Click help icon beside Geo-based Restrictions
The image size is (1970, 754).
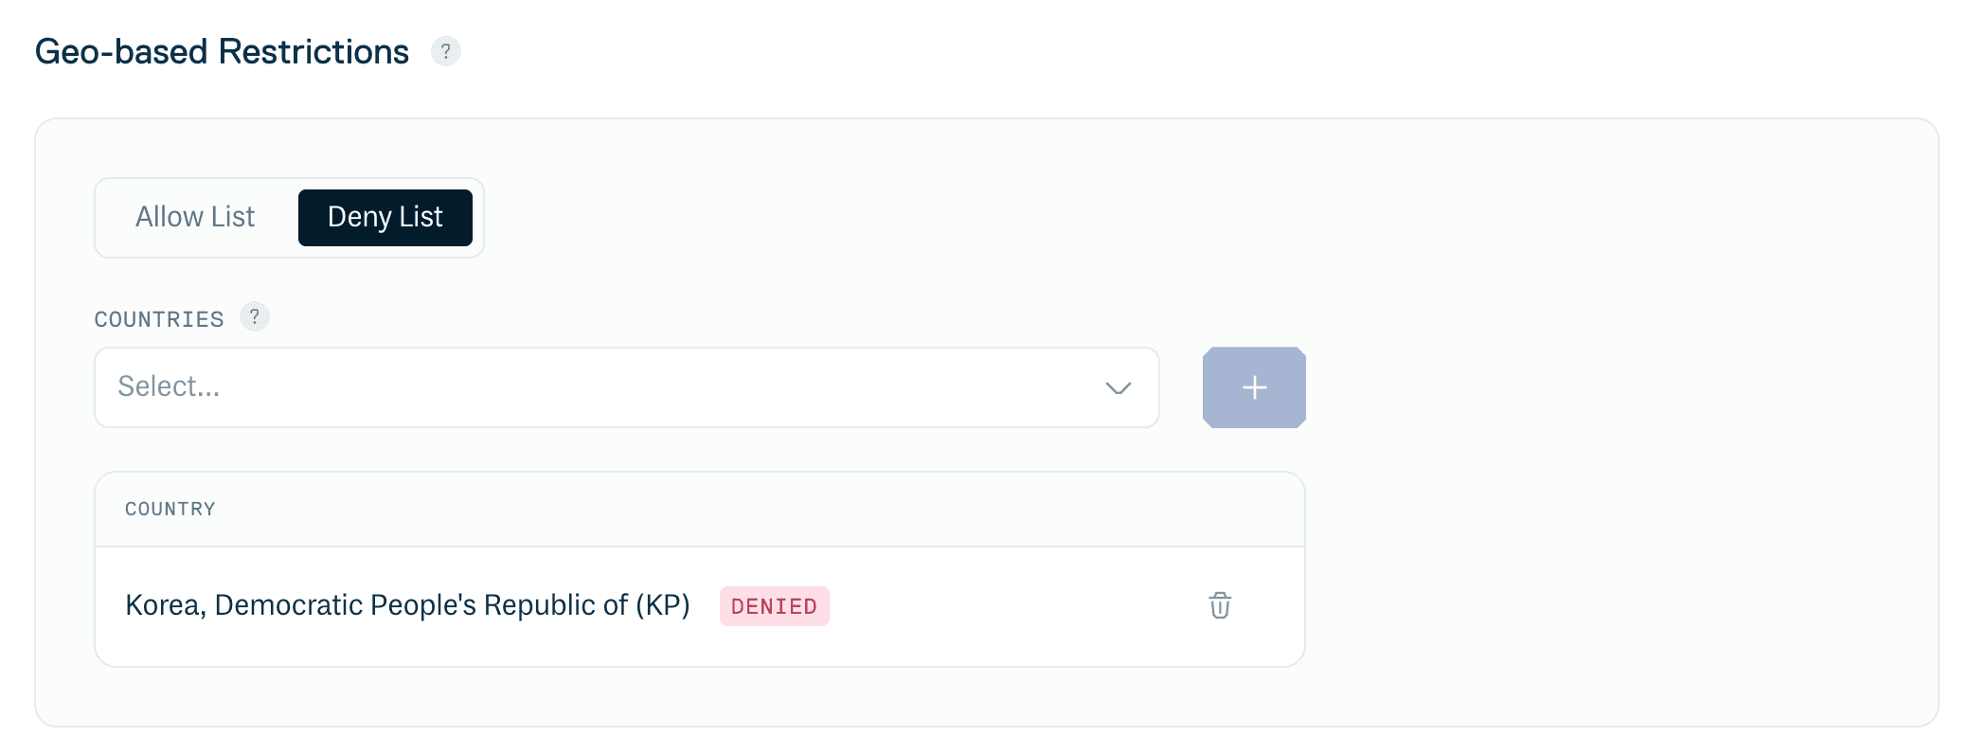pyautogui.click(x=445, y=51)
